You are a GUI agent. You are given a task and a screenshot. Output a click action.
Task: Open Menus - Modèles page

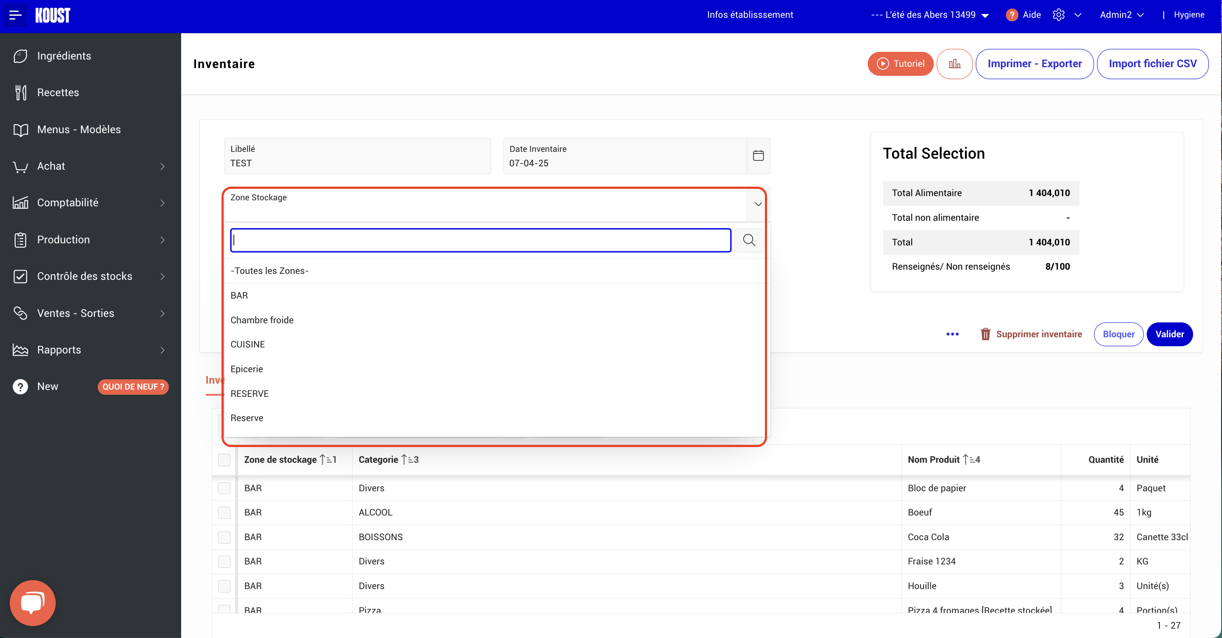pyautogui.click(x=79, y=130)
